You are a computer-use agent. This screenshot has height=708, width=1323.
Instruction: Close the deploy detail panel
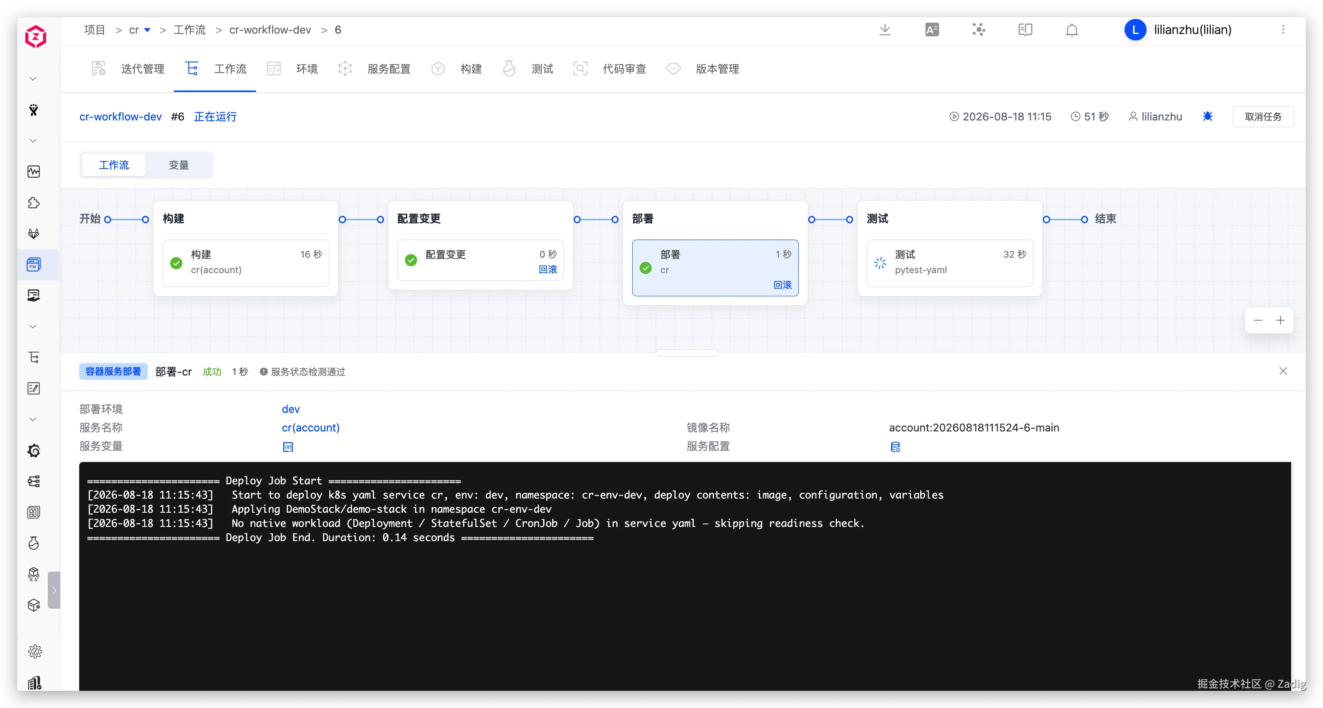click(1283, 371)
